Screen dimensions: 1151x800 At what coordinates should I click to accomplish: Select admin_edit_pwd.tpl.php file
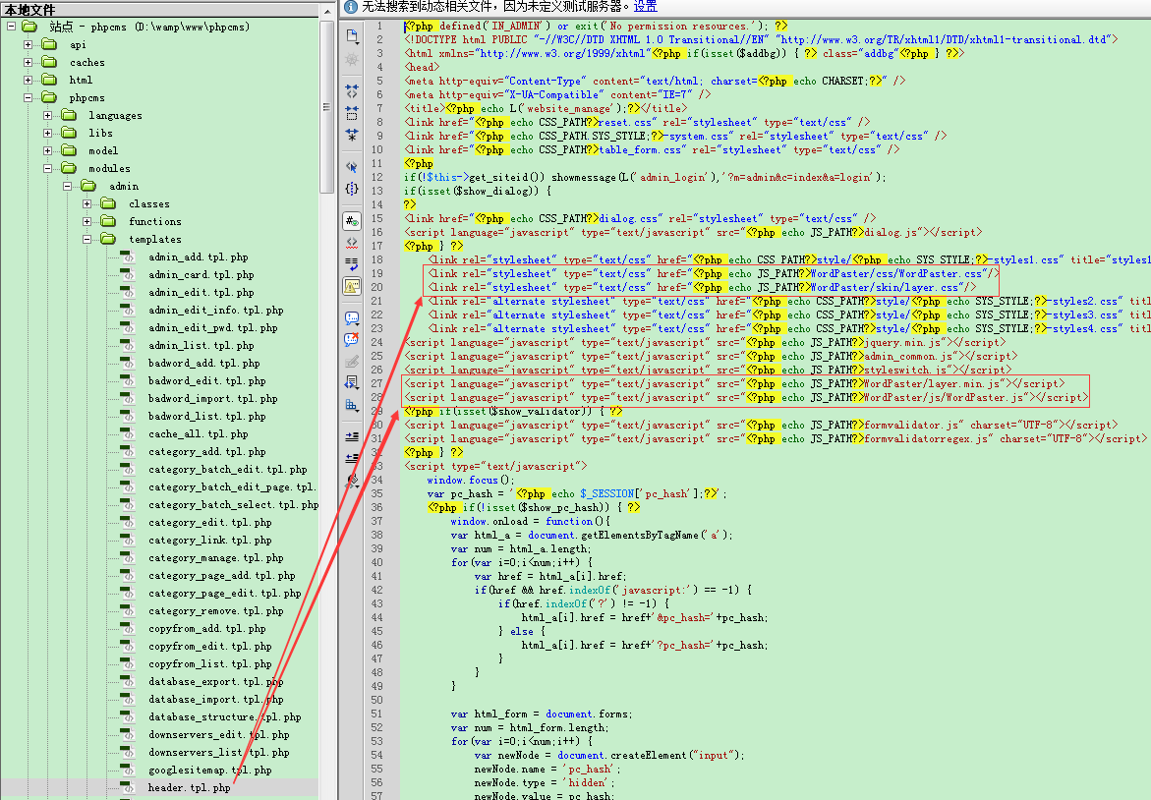213,327
